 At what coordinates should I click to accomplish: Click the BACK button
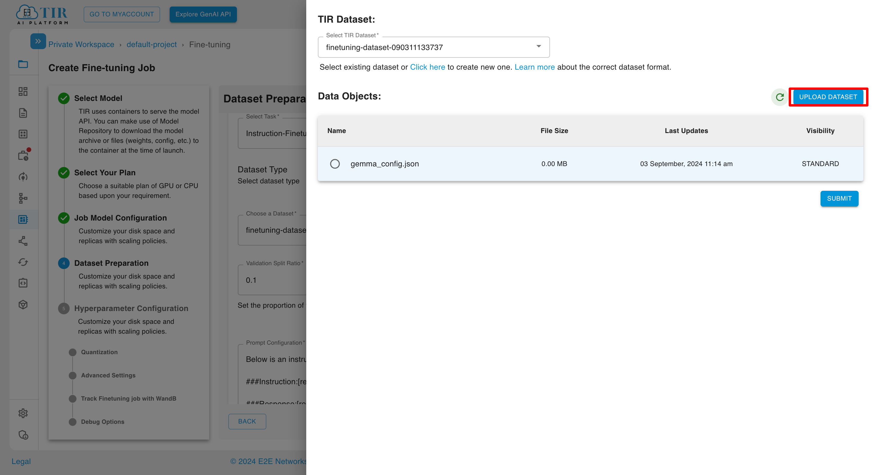click(247, 421)
